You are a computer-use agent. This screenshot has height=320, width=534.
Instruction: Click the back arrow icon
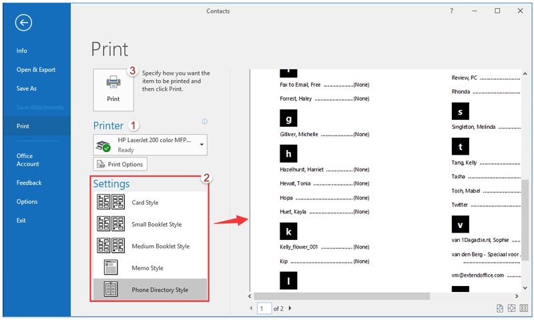[25, 23]
